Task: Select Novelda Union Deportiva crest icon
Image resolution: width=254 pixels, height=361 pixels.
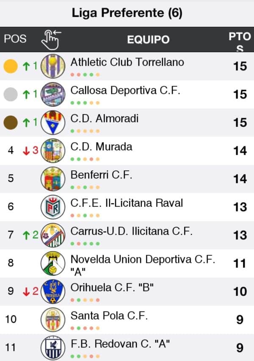Action: tap(53, 263)
